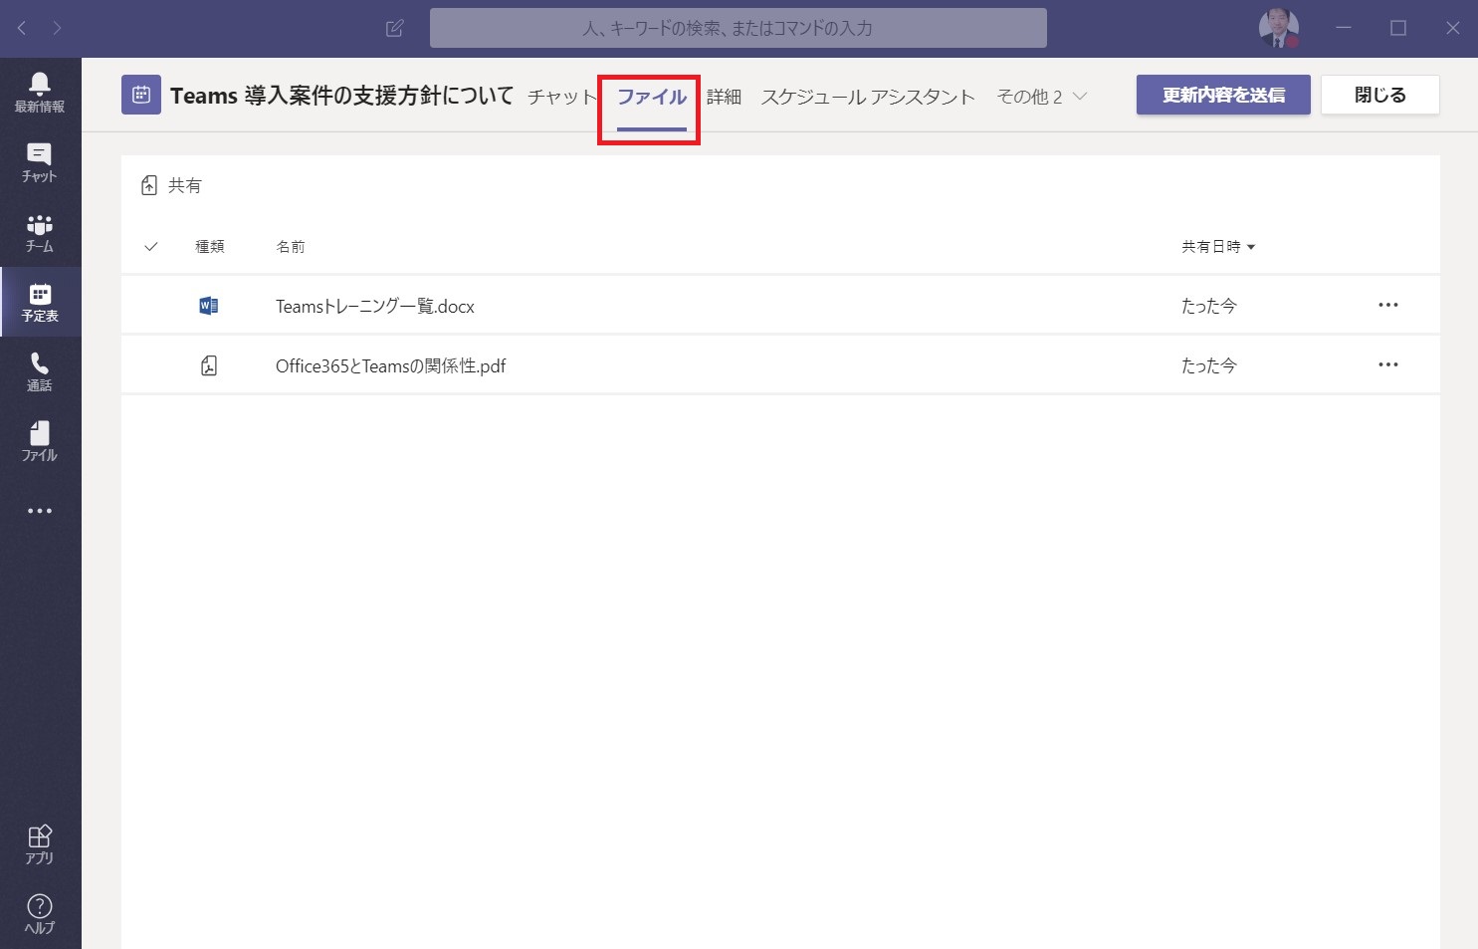Click the 共有 upload share button
1478x949 pixels.
tap(171, 185)
